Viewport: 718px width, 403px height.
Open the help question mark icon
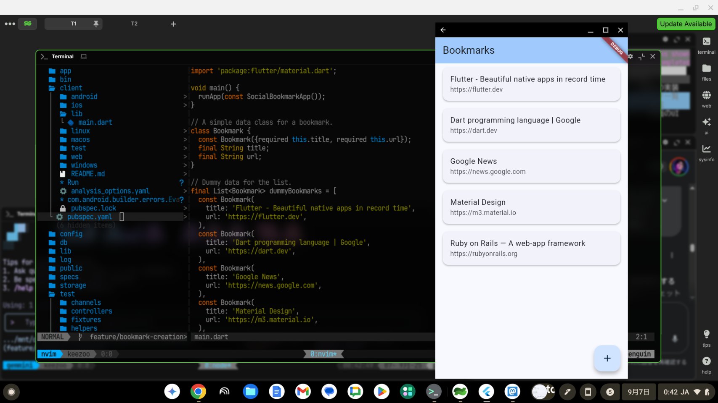[x=706, y=365]
